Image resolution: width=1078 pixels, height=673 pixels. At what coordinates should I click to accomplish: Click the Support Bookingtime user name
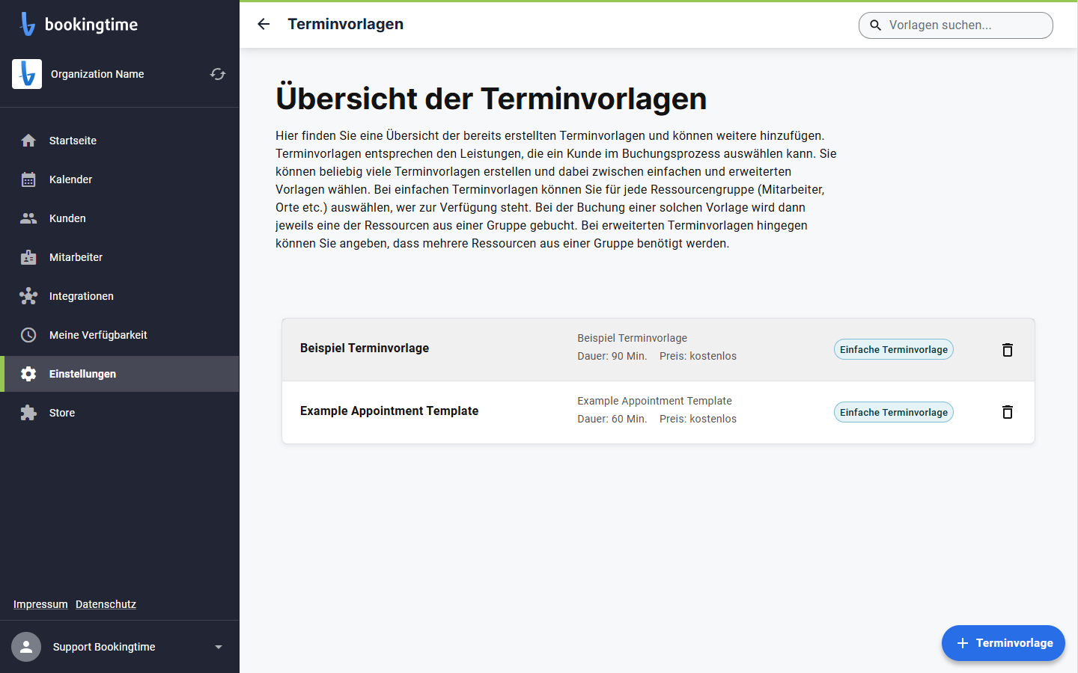(x=104, y=647)
